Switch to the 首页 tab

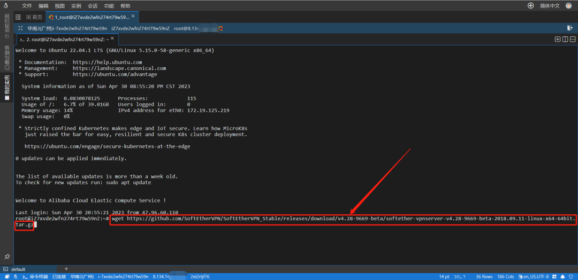click(x=34, y=17)
